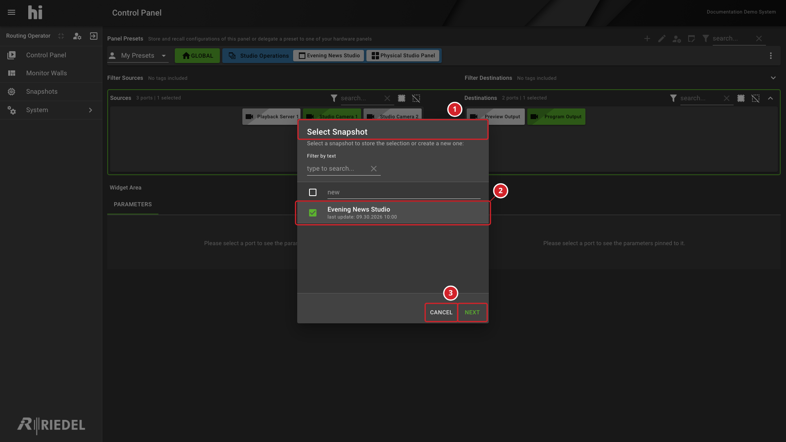
Task: Open Snapshots in sidebar
Action: pos(51,92)
